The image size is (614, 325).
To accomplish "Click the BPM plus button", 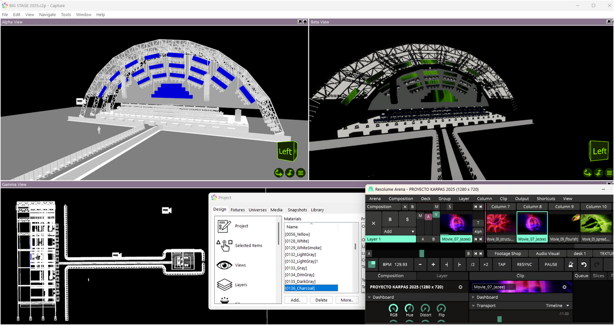I will pyautogui.click(x=433, y=265).
